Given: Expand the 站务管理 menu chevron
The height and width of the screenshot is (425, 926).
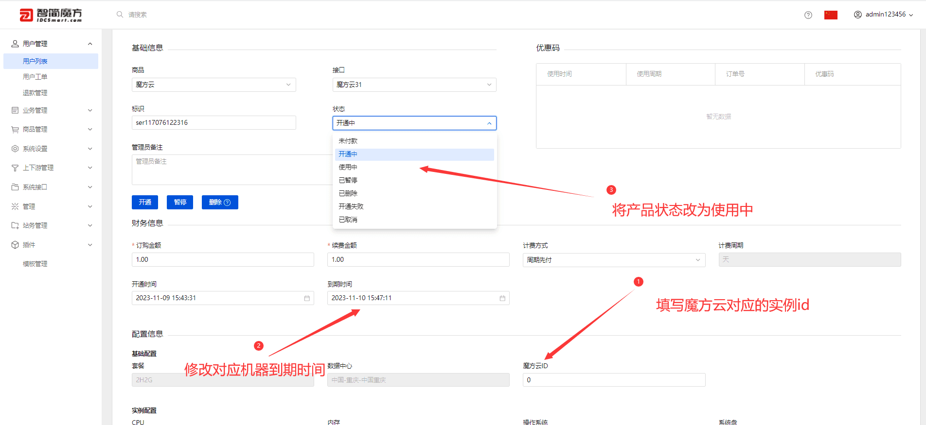Looking at the screenshot, I should point(90,225).
